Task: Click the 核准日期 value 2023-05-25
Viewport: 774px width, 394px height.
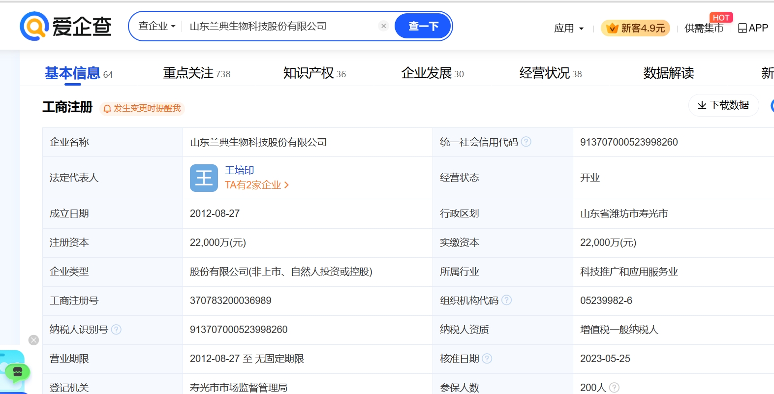Action: [605, 359]
